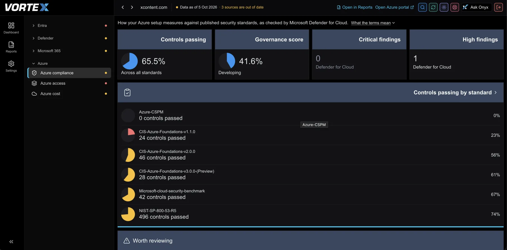Click the CIS-Azure-Foundations-v3.0.0-(Preview) row
The width and height of the screenshot is (507, 250).
click(310, 175)
